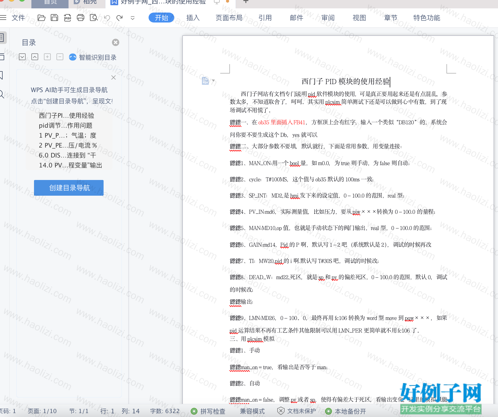Save the document via the disk icon
Image resolution: width=498 pixels, height=417 pixels.
[x=54, y=18]
